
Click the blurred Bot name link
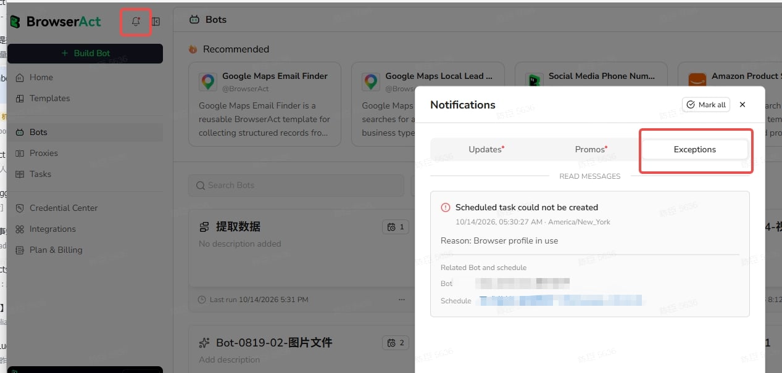(x=523, y=284)
